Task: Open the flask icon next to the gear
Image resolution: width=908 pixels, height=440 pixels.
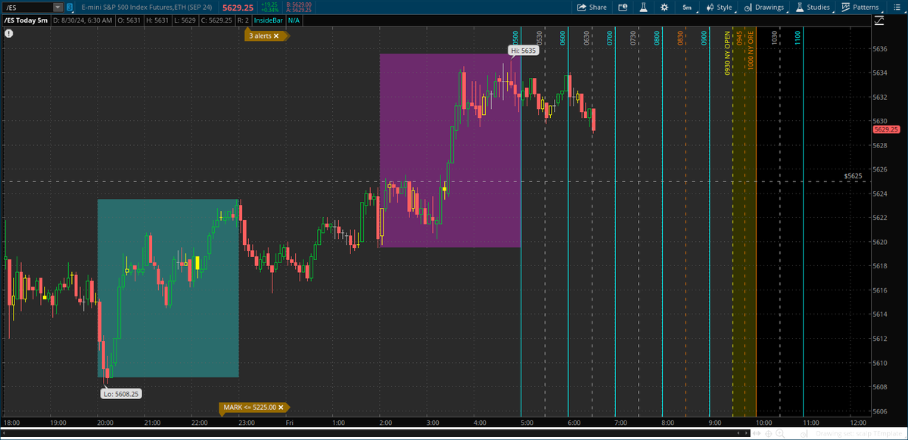Action: click(644, 7)
